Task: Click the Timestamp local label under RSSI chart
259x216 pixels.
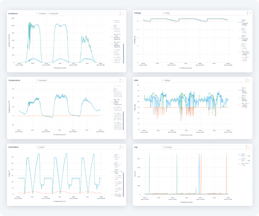Action: [186, 135]
